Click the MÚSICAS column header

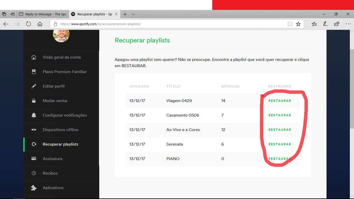tap(230, 86)
